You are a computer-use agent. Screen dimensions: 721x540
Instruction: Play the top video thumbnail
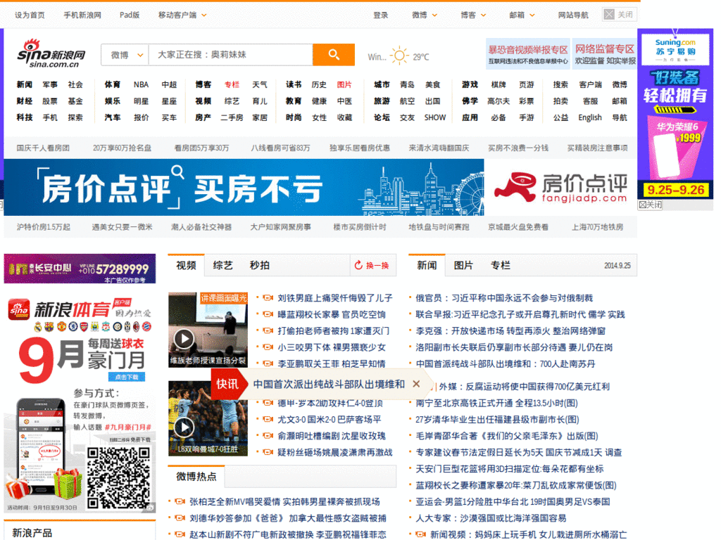tap(208, 330)
